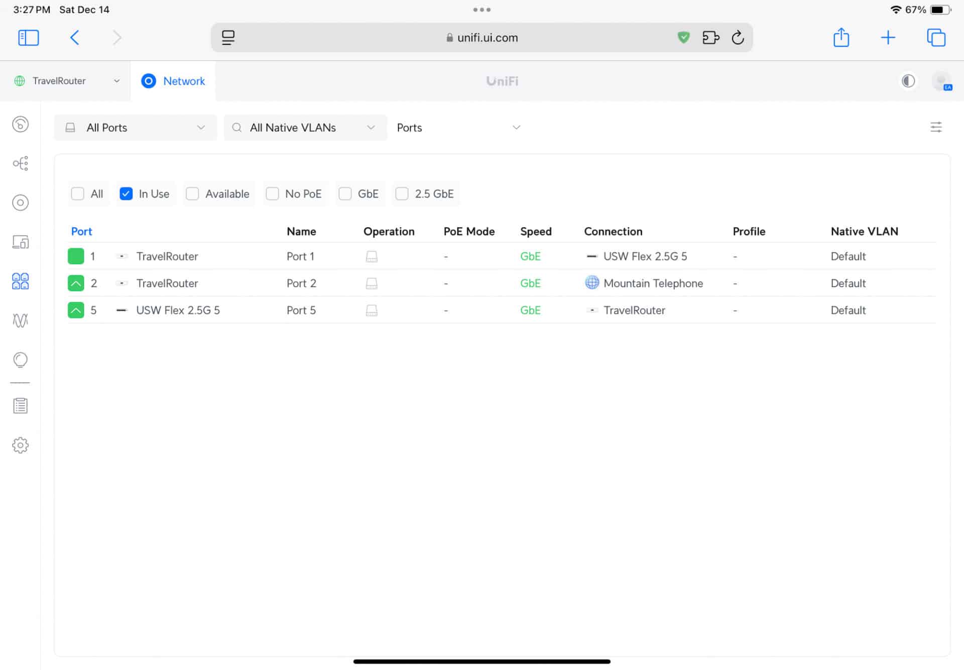
Task: Open the extensions icon in address bar
Action: 710,38
